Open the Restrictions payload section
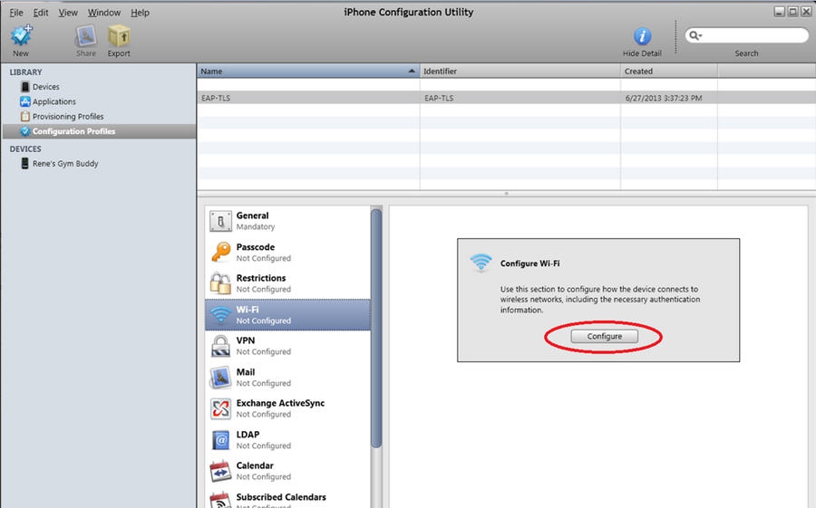Viewport: 816px width, 508px height. click(x=287, y=283)
